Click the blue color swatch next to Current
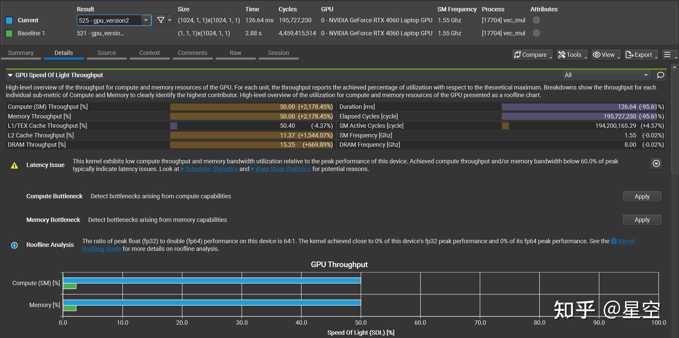The width and height of the screenshot is (679, 338). tap(9, 20)
